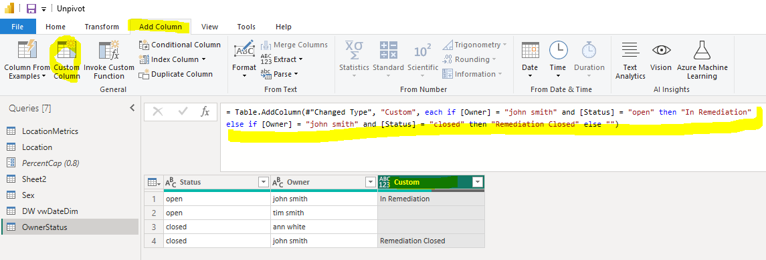Open the Tools ribbon tab
This screenshot has height=260, width=766.
(247, 27)
